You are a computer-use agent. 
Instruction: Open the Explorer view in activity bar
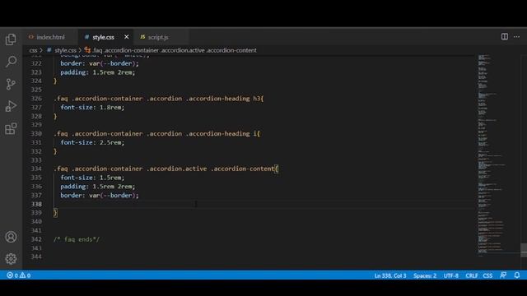(11, 39)
